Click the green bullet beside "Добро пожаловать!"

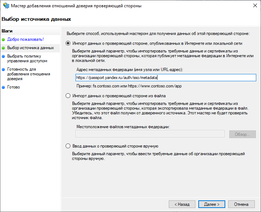(x=3, y=39)
